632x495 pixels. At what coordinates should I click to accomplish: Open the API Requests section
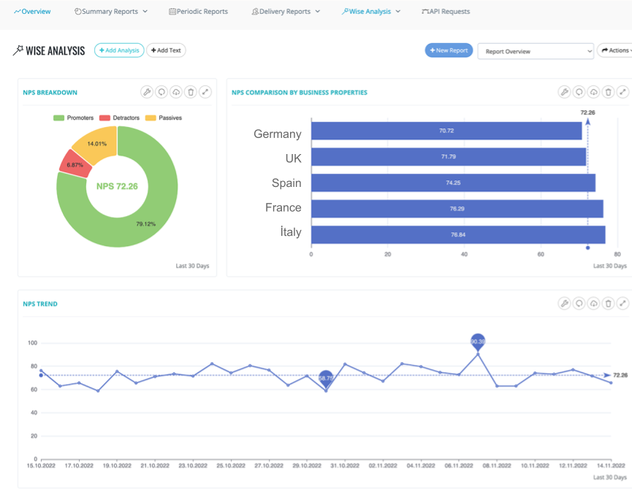(446, 11)
